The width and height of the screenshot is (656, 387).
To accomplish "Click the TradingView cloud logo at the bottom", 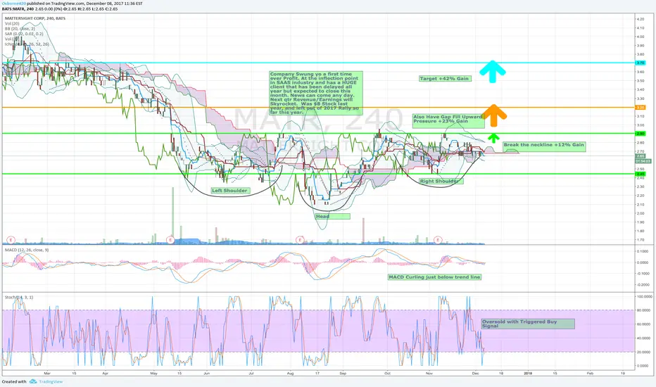I will 33,381.
